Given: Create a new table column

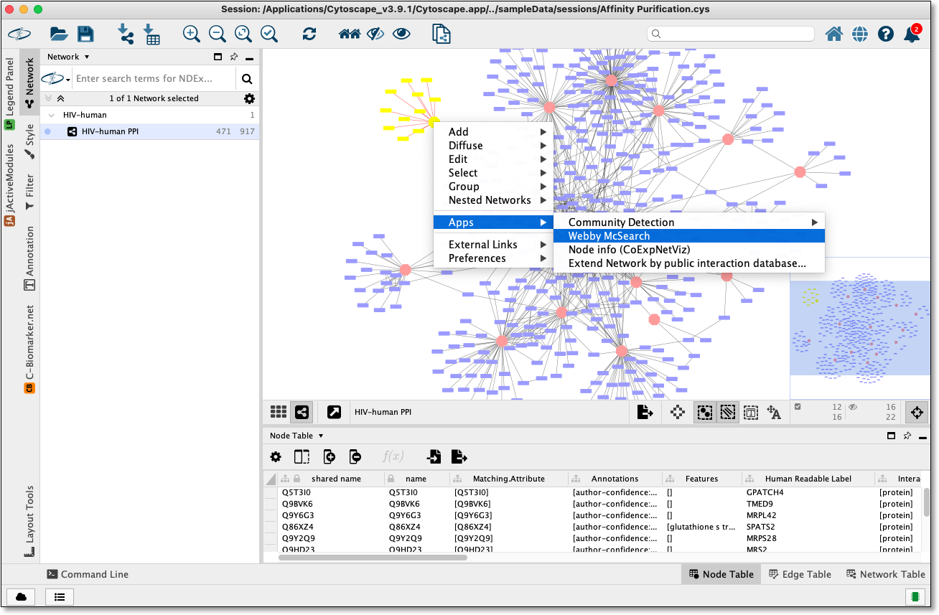Looking at the screenshot, I should (329, 456).
